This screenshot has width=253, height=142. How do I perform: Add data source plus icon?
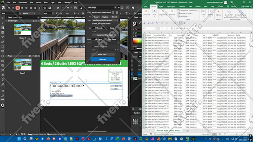coord(113,12)
